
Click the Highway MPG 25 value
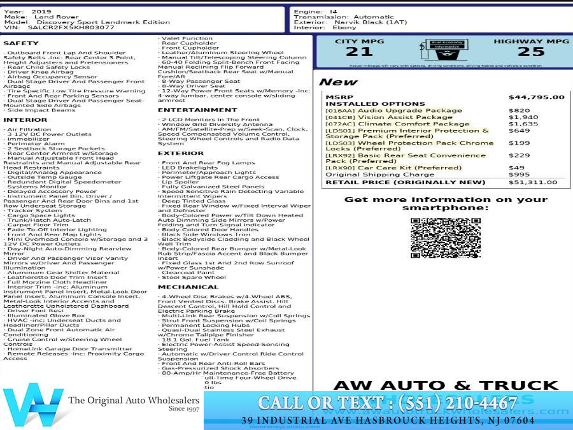click(530, 52)
